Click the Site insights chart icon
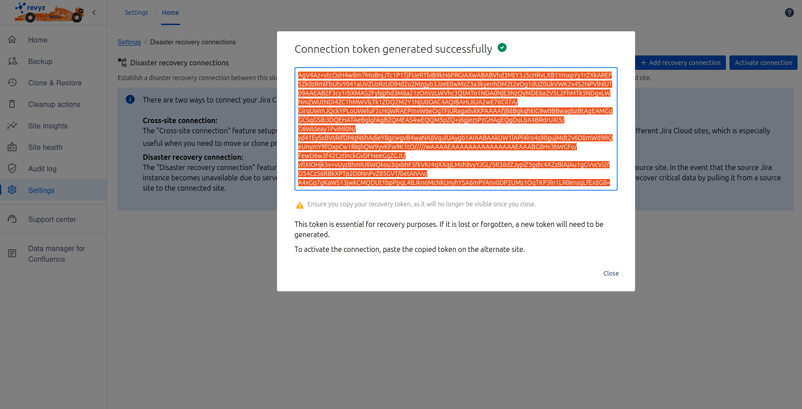The height and width of the screenshot is (409, 802). click(x=12, y=126)
